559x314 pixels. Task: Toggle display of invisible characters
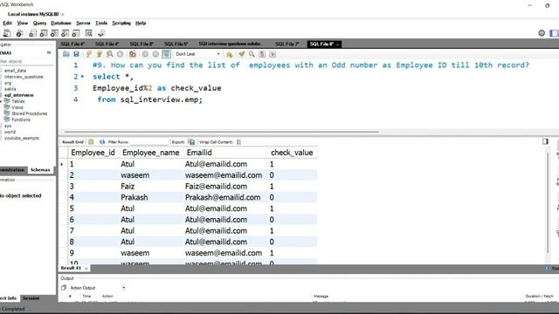tap(262, 54)
